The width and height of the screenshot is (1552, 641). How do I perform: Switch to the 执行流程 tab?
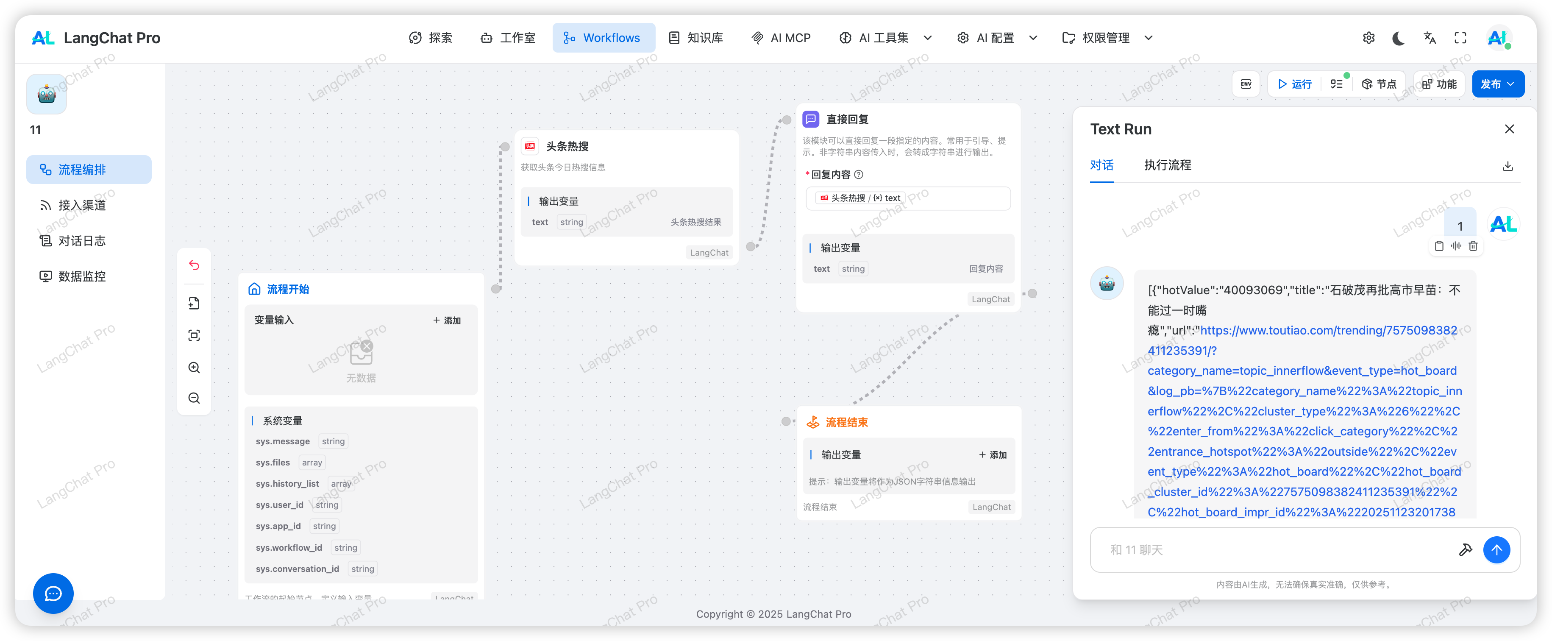(x=1167, y=165)
